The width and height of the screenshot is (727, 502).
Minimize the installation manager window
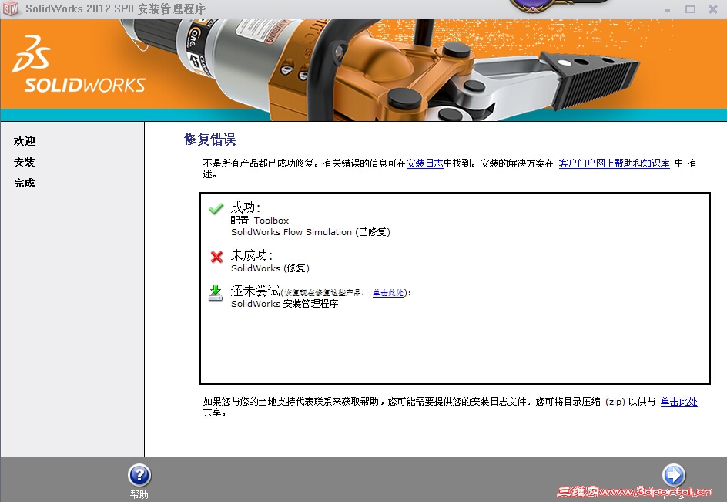[x=667, y=9]
